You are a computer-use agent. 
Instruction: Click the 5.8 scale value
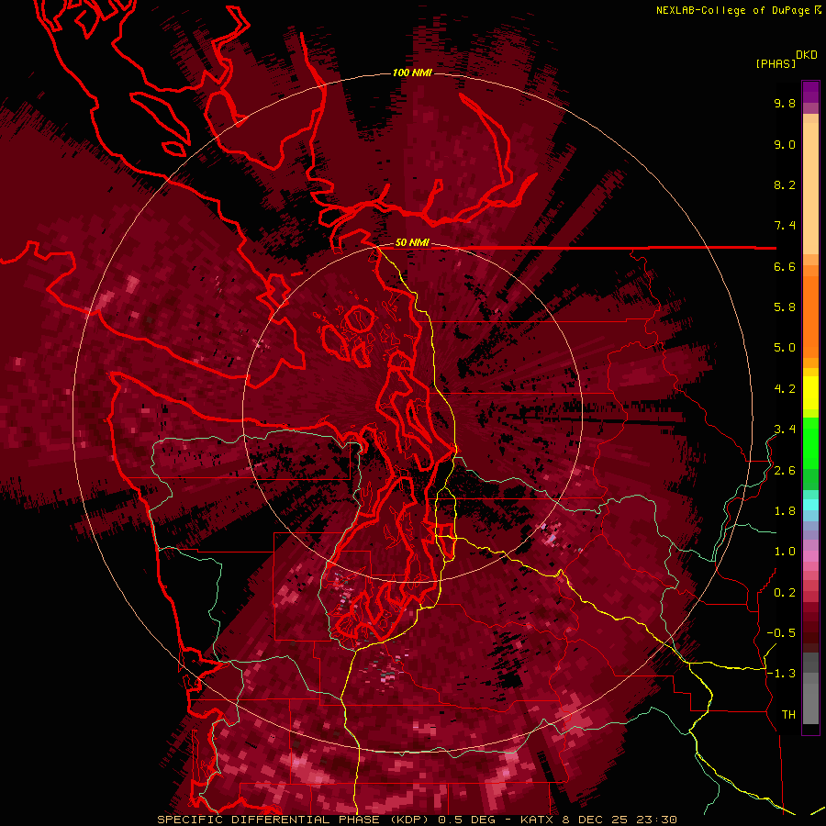coord(785,307)
